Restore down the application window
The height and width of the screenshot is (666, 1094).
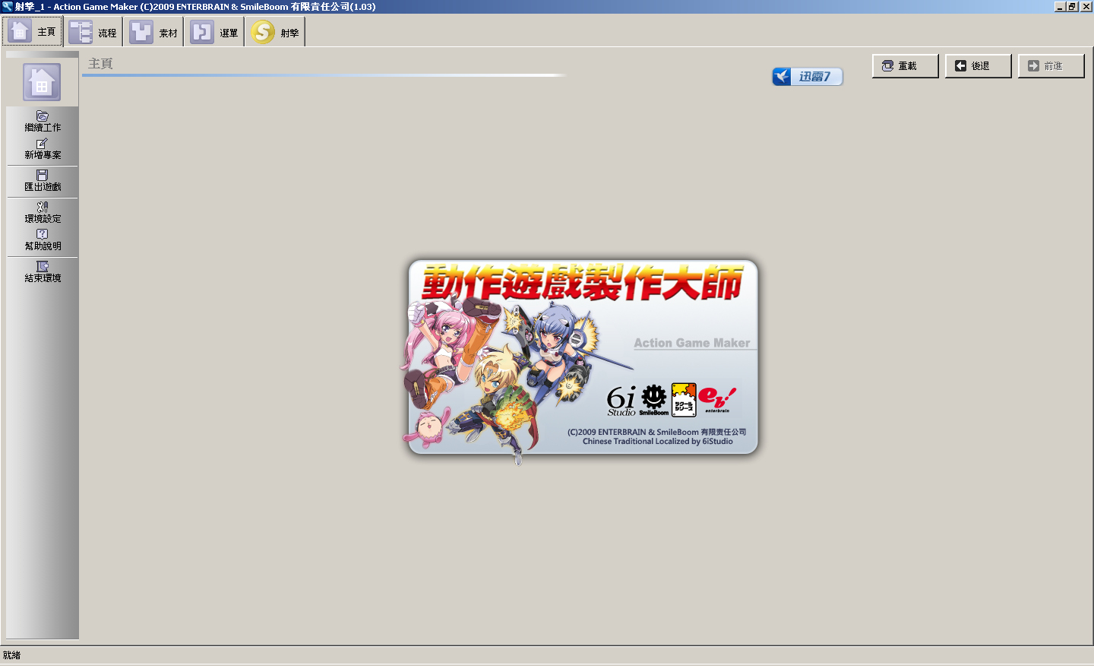tap(1072, 6)
